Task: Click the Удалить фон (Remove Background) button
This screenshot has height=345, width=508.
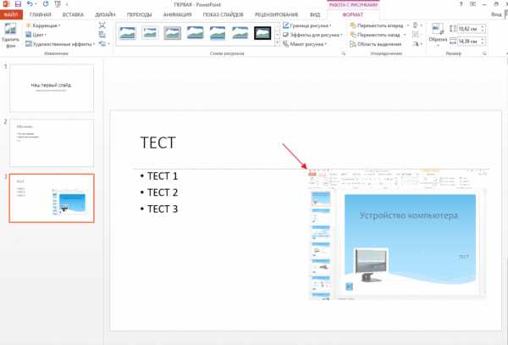Action: point(10,36)
